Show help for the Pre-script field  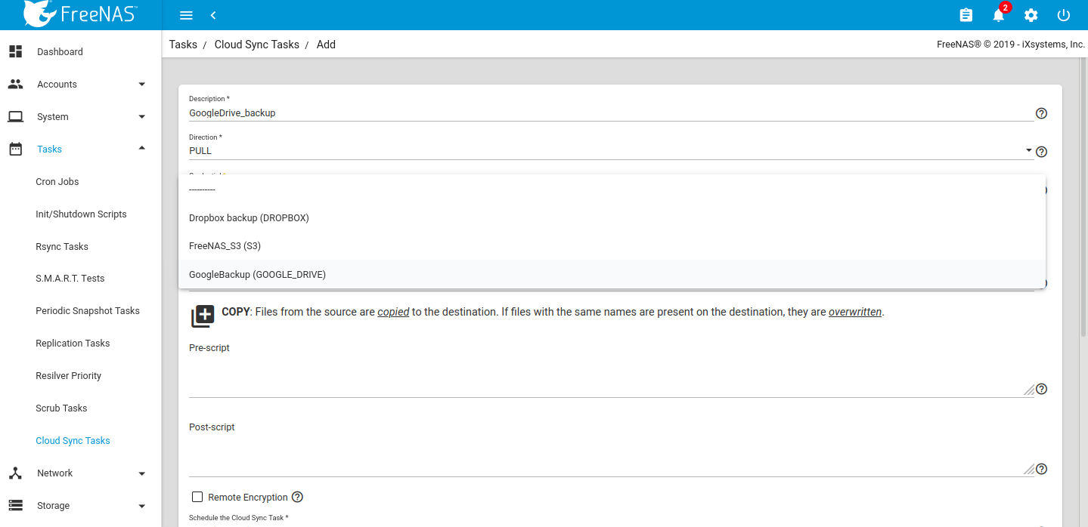pyautogui.click(x=1041, y=389)
